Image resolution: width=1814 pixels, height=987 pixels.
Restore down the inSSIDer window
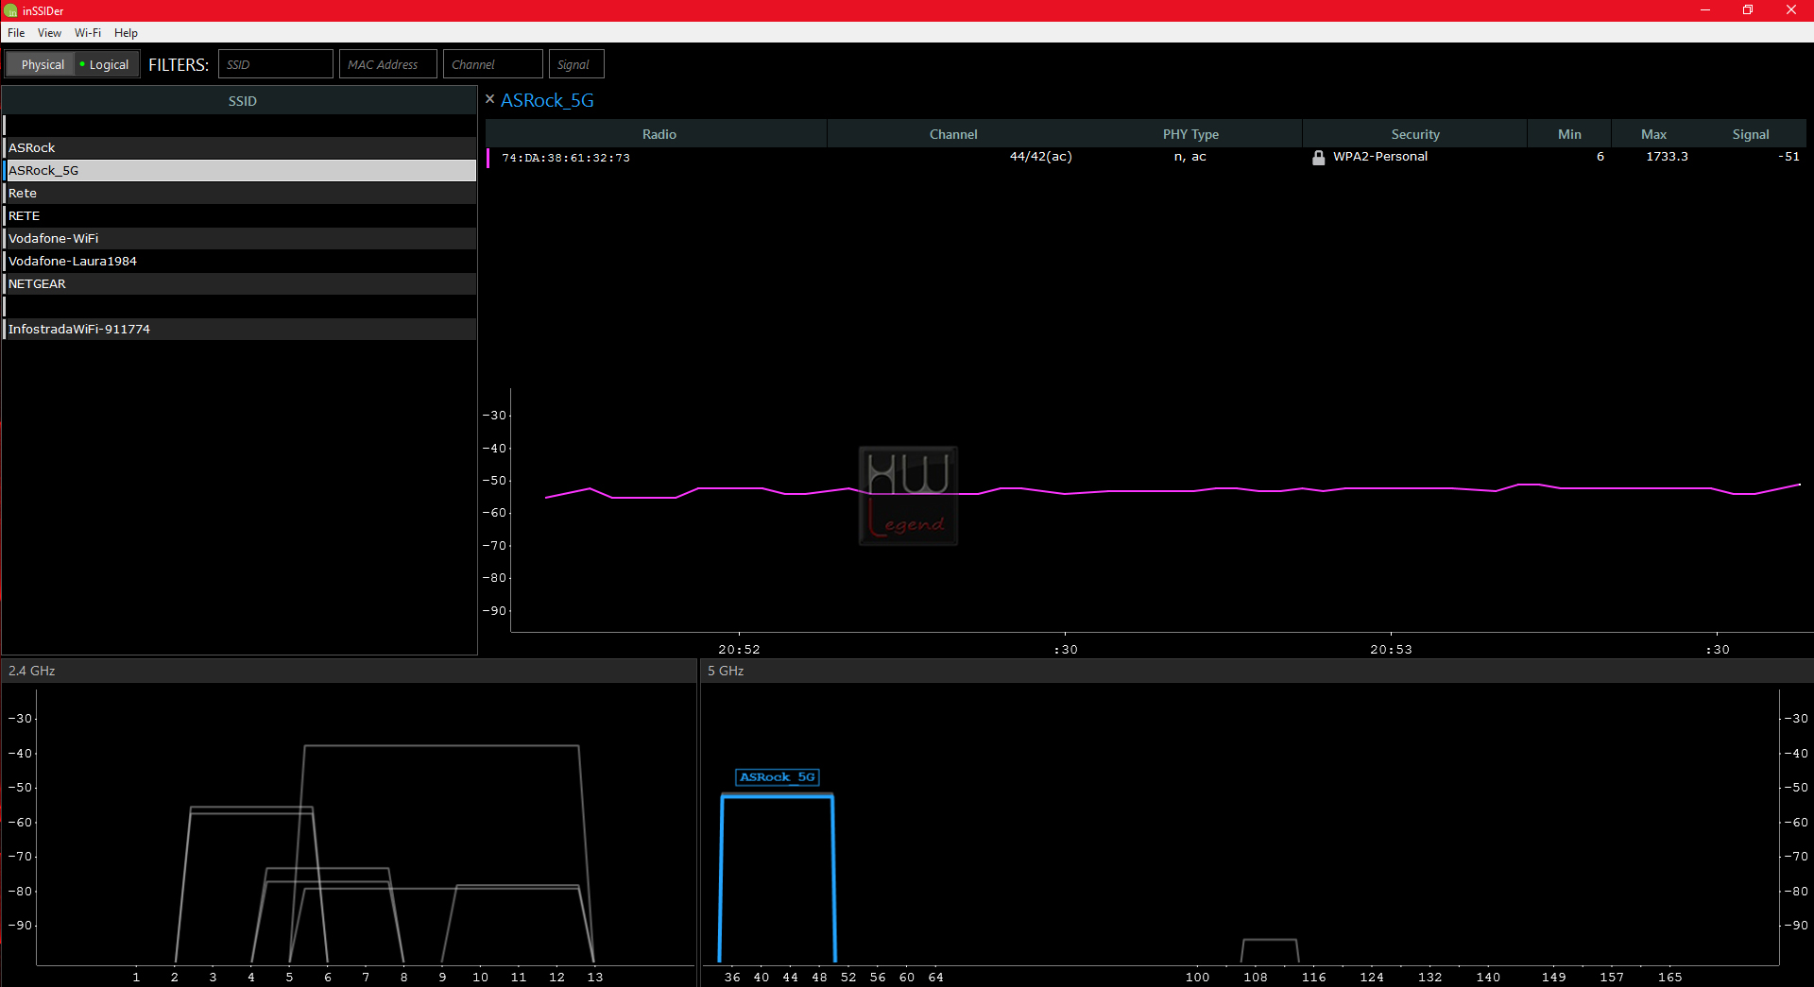[x=1748, y=10]
